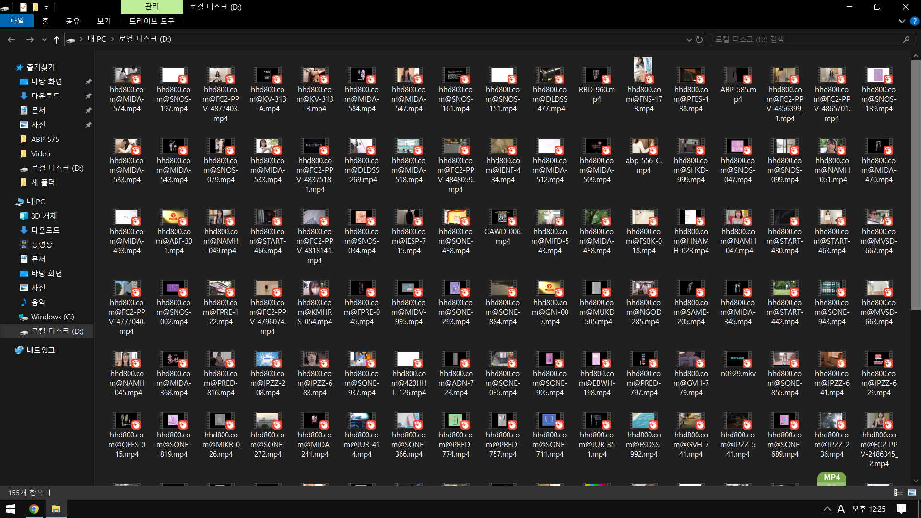Image resolution: width=921 pixels, height=518 pixels.
Task: Open the 보기 ribbon tab
Action: coord(104,21)
